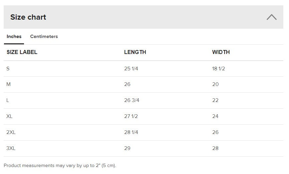The width and height of the screenshot is (289, 174).
Task: Click the Size chart heading text
Action: click(28, 17)
